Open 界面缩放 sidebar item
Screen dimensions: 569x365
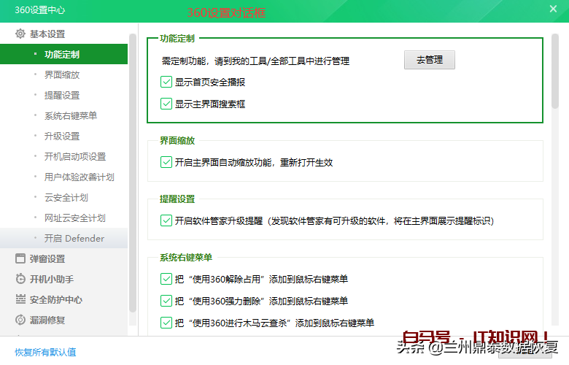(x=64, y=74)
